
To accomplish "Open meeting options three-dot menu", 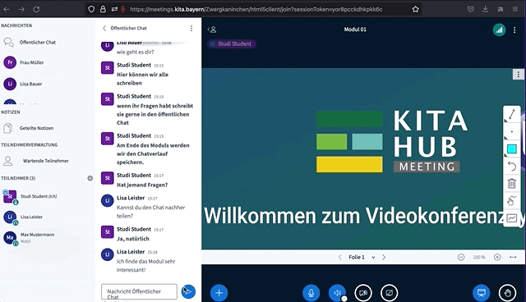I will (x=514, y=30).
